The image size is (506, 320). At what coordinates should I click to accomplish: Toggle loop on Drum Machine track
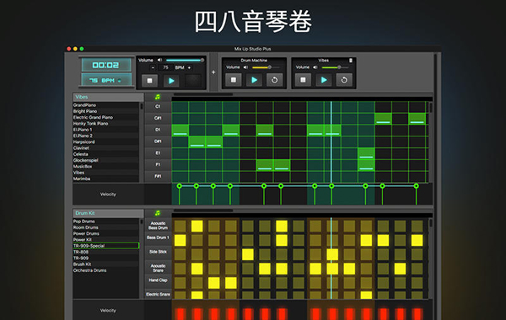pos(274,80)
